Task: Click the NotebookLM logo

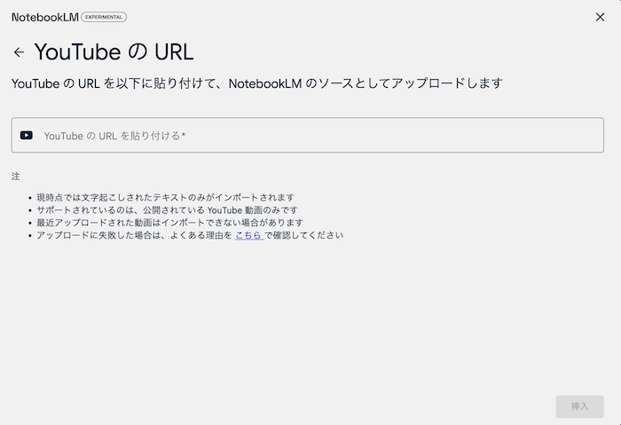Action: coord(44,17)
